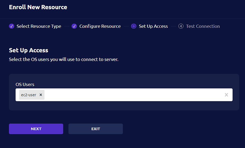Click the Select the OS users description text
245x148 pixels.
tap(64, 60)
